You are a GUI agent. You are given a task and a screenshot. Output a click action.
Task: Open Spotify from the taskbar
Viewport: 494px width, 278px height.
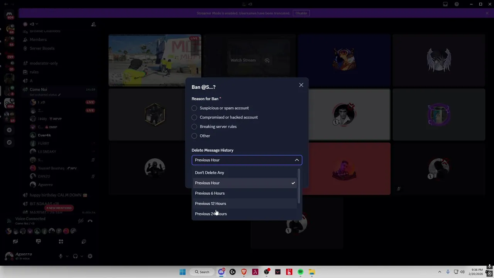coord(300,272)
